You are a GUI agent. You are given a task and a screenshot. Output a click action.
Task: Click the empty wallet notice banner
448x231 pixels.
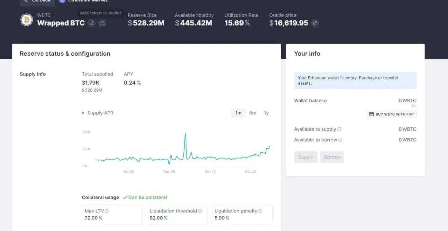tap(355, 80)
